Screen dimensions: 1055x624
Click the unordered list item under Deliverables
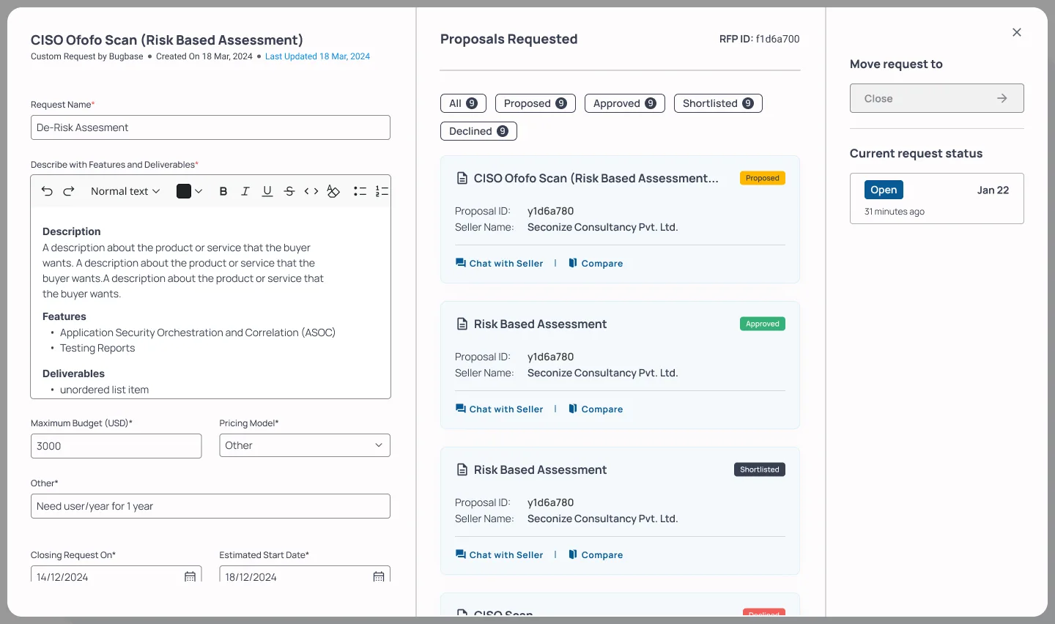tap(104, 390)
